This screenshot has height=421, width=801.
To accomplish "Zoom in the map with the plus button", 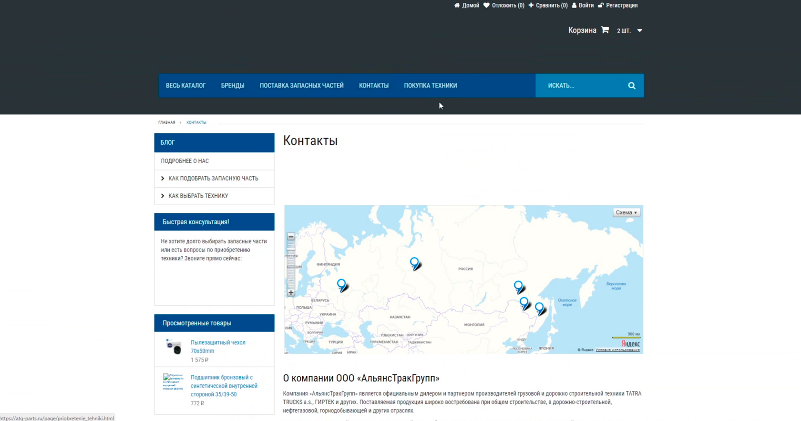I will [291, 293].
